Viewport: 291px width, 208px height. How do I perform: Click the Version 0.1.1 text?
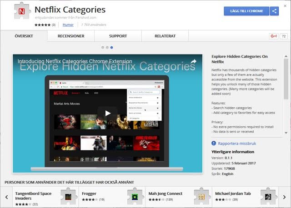[222, 158]
